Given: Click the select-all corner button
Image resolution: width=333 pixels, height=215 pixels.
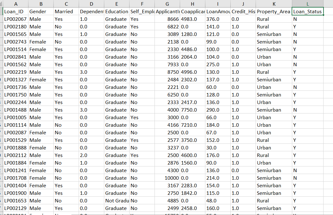Looking at the screenshot, I should 2,4.
